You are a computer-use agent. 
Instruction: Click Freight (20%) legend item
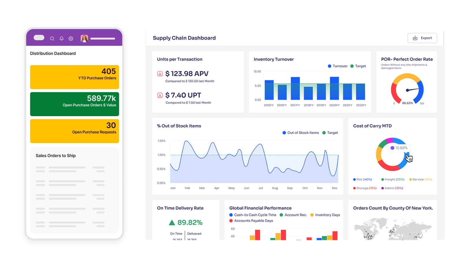point(392,179)
